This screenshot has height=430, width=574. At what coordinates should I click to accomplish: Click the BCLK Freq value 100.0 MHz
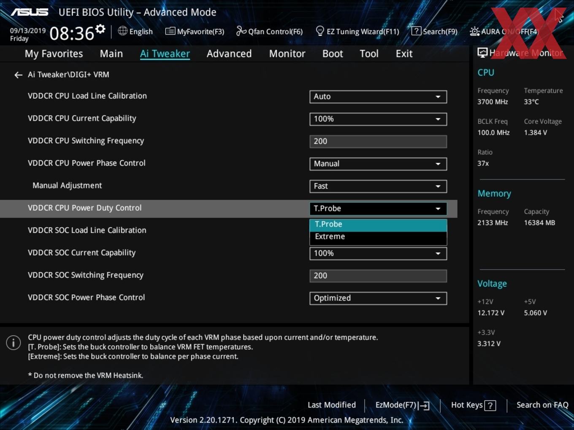[x=493, y=133]
